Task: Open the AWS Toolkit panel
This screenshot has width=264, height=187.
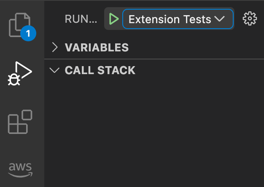Action: click(x=20, y=170)
